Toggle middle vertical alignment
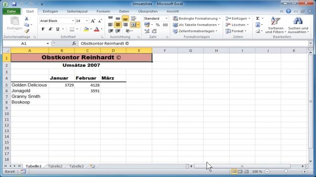 point(118,19)
